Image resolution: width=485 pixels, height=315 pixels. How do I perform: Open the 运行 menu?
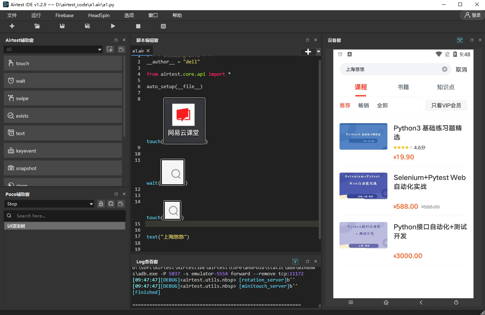coord(36,15)
